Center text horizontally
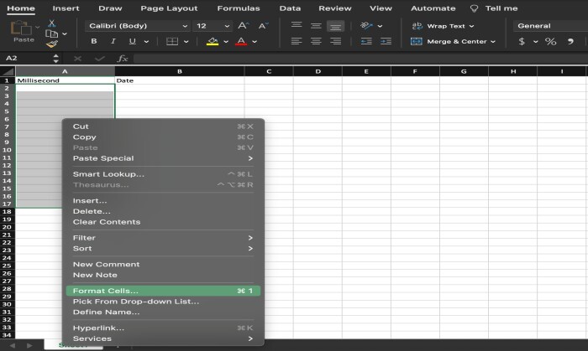Screen dimensions: 588x351 316,41
